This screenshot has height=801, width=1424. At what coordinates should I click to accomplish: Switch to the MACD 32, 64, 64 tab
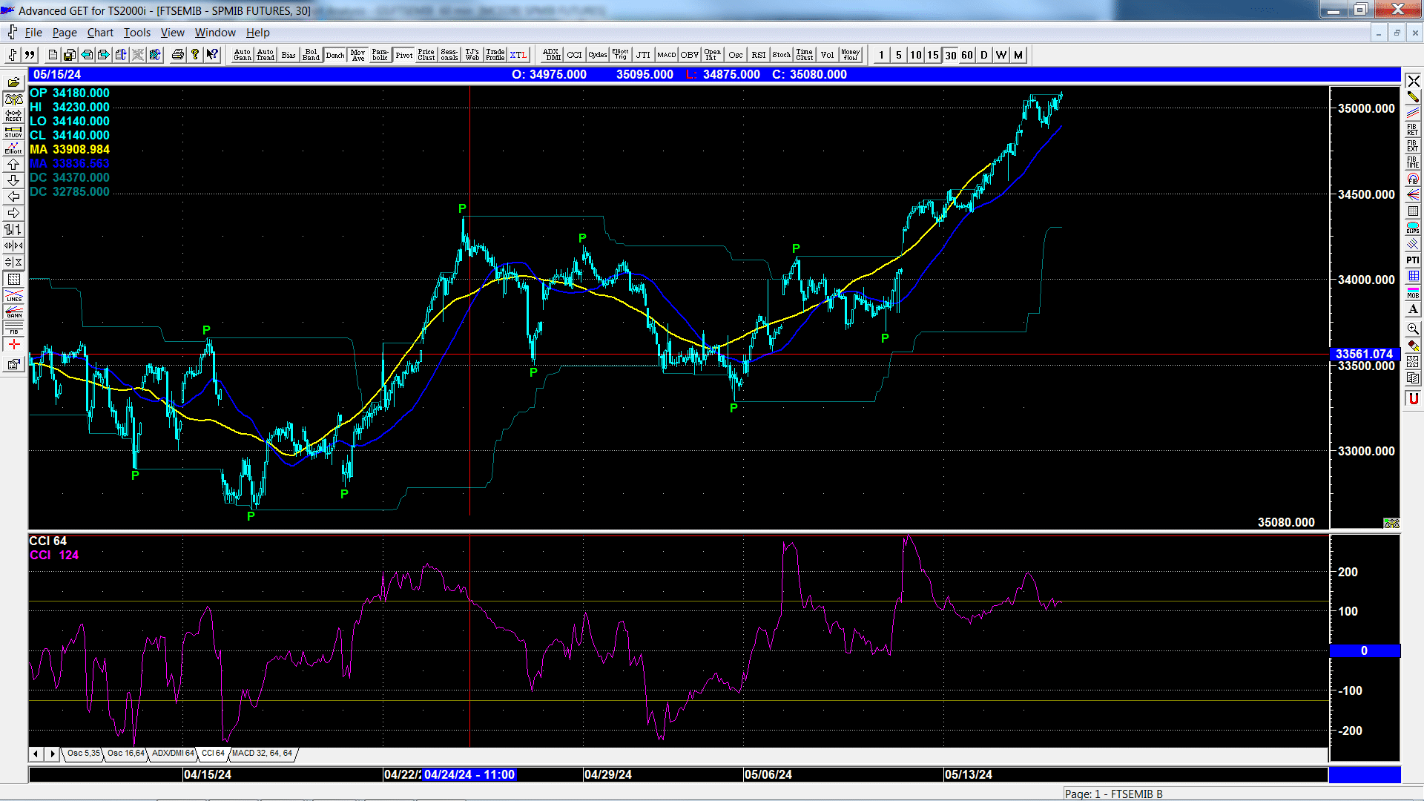click(x=263, y=753)
